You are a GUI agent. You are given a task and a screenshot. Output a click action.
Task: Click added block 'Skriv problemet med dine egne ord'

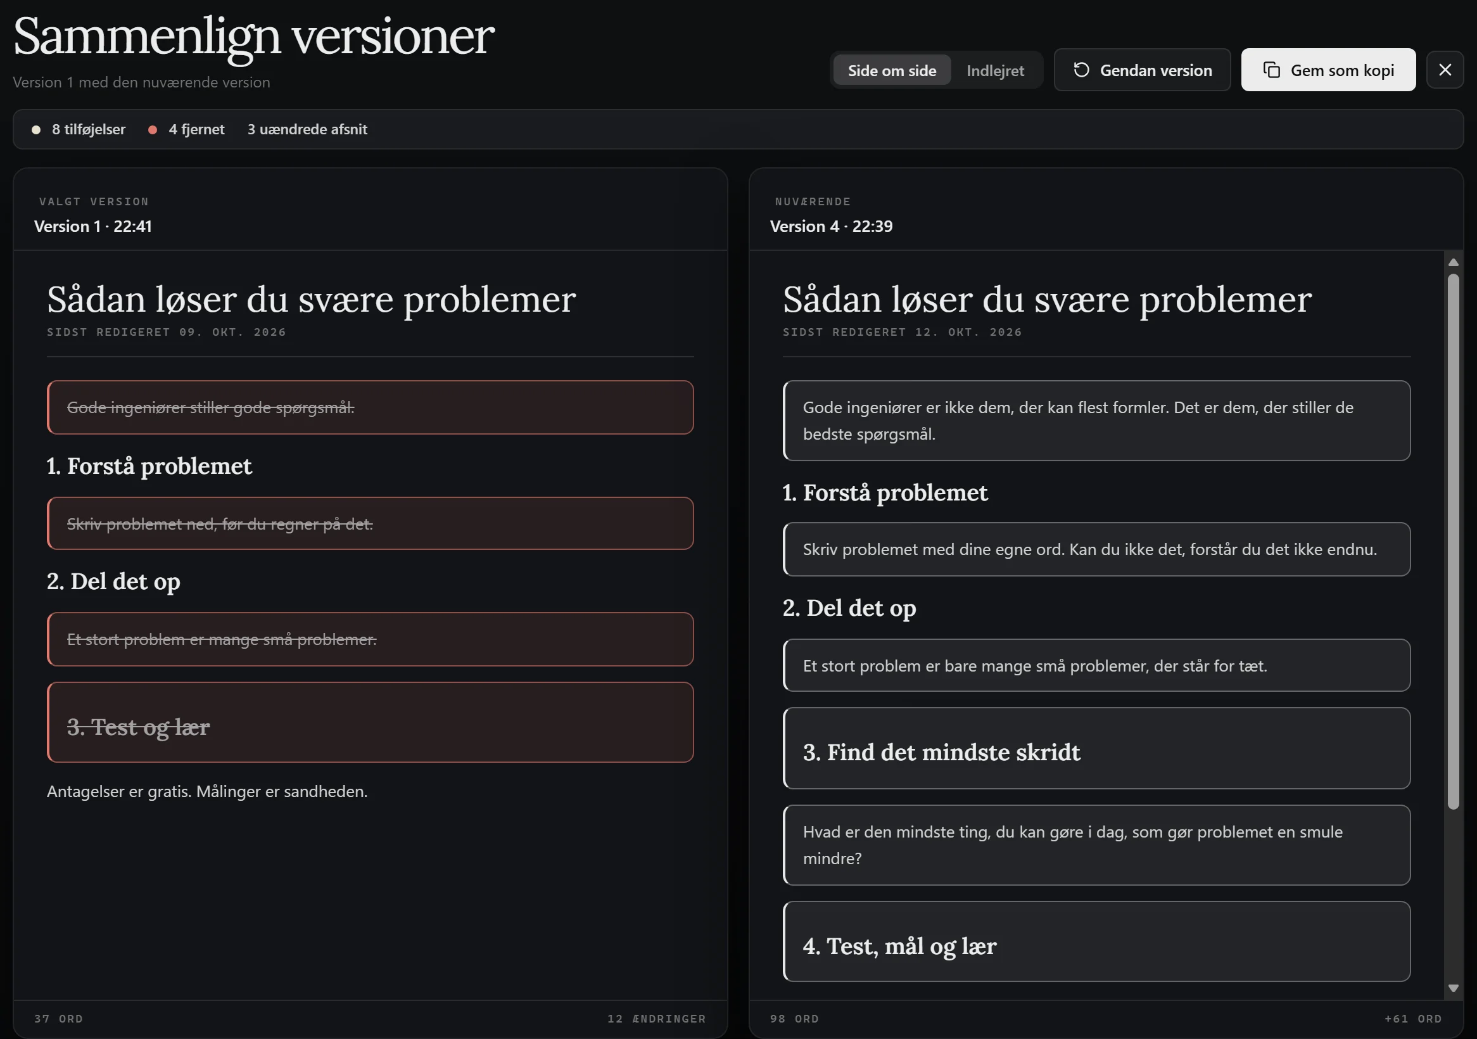click(x=1096, y=549)
